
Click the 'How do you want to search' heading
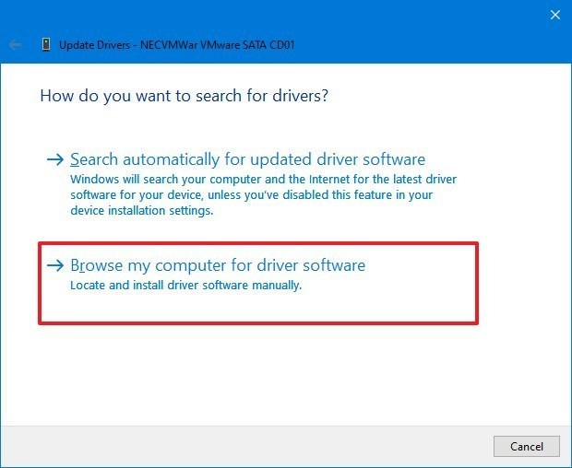pos(185,96)
